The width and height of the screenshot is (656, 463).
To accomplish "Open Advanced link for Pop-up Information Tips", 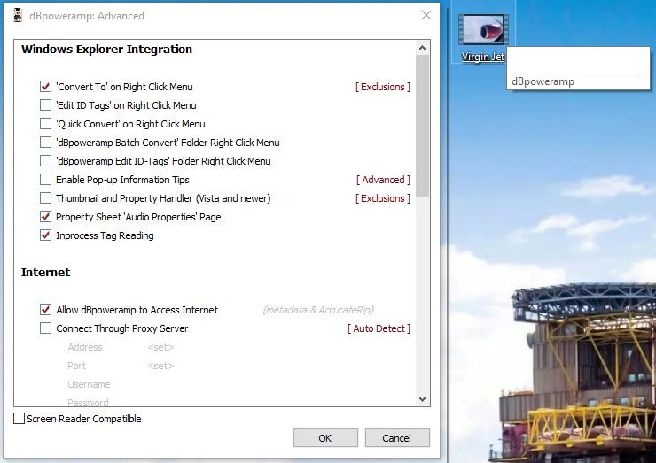I will pos(382,180).
